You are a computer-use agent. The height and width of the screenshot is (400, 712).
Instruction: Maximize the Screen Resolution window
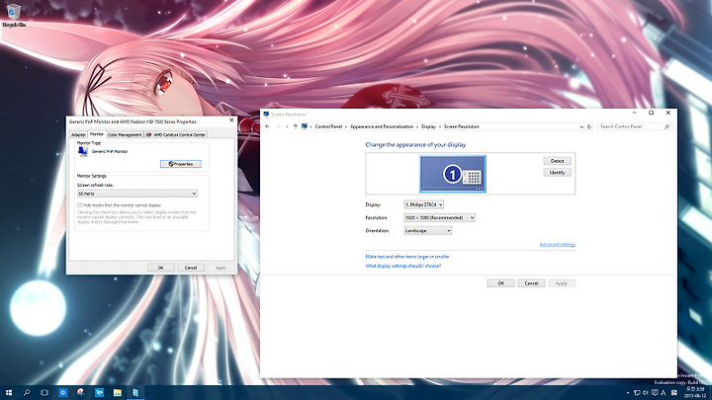point(651,113)
